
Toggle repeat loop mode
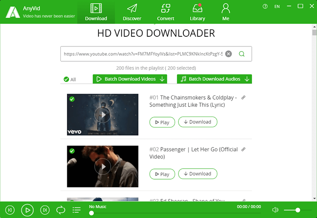(x=60, y=210)
